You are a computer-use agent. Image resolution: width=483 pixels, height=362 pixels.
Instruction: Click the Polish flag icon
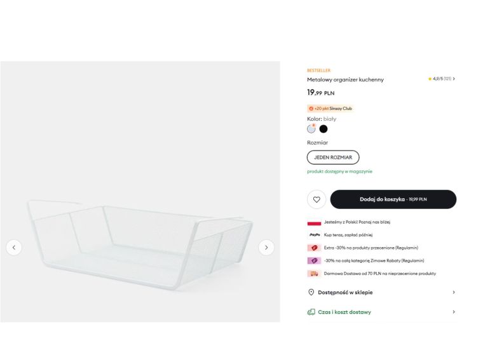[314, 223]
